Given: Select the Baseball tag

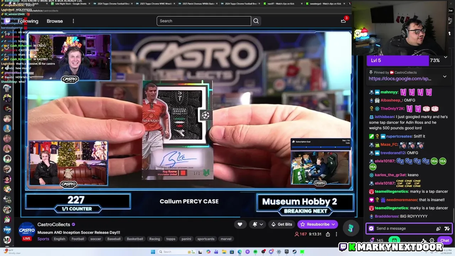Looking at the screenshot, I should click(x=114, y=239).
